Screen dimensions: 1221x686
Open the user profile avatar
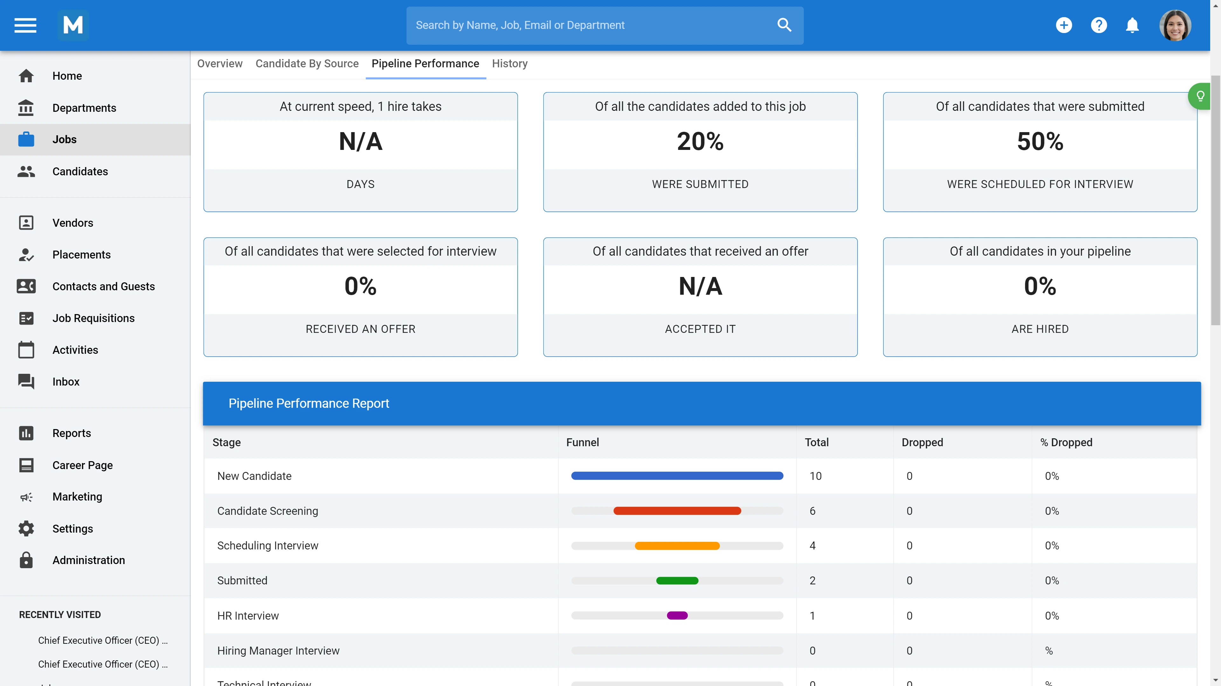pyautogui.click(x=1175, y=25)
